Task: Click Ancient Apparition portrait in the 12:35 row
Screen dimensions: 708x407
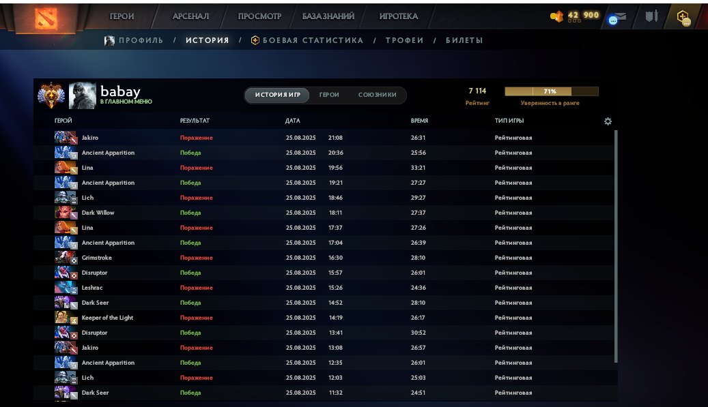Action: (x=66, y=363)
